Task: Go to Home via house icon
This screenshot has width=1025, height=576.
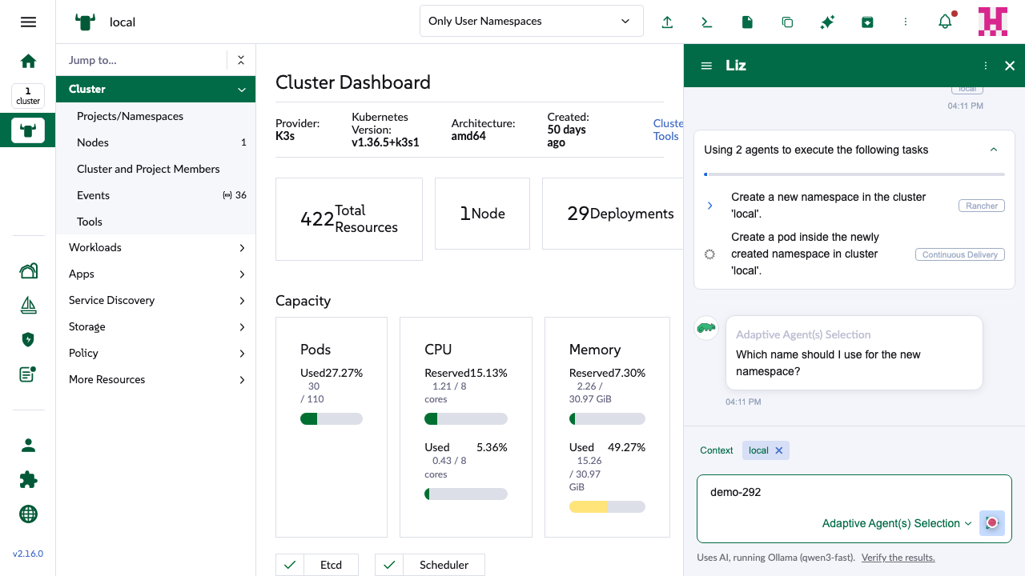Action: [x=28, y=61]
